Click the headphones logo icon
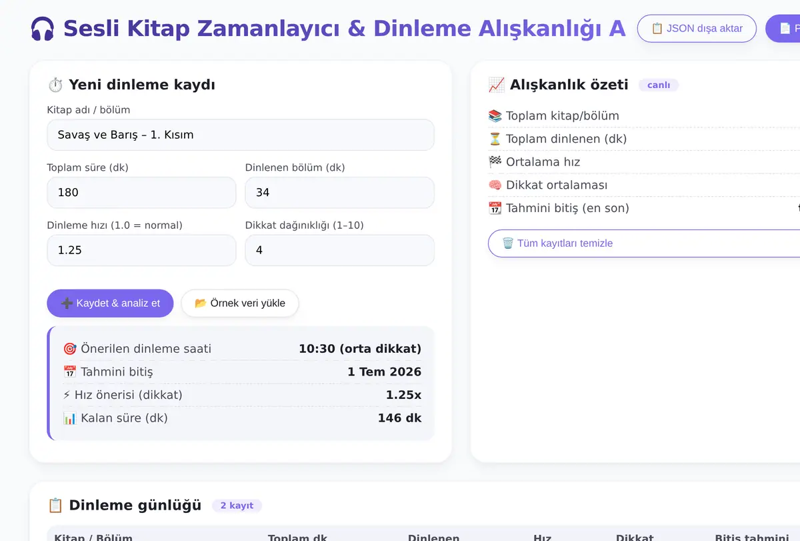Screen dimensions: 800x541 43,29
